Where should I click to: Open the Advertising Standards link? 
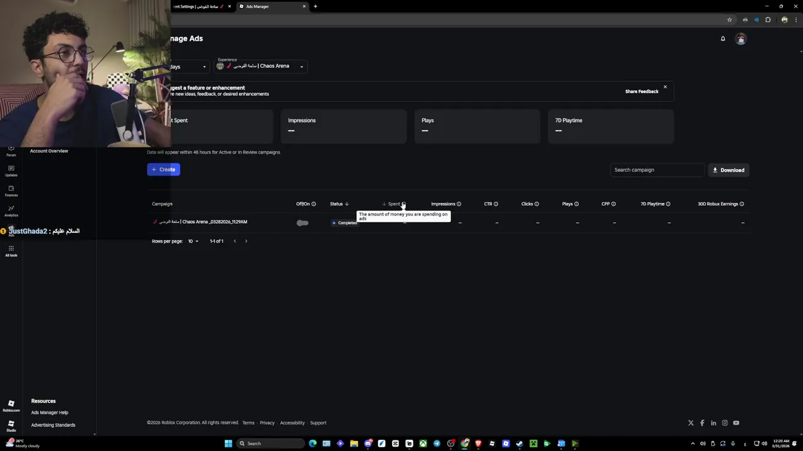coord(53,425)
